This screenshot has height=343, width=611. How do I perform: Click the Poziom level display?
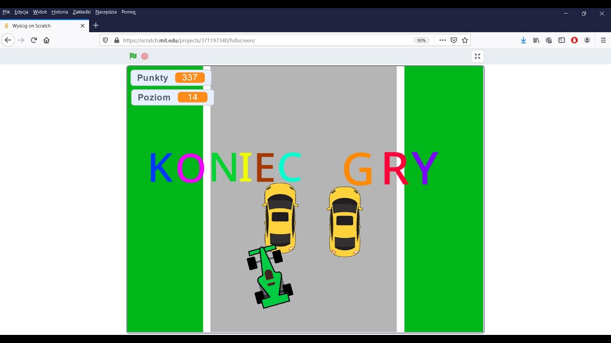[172, 97]
